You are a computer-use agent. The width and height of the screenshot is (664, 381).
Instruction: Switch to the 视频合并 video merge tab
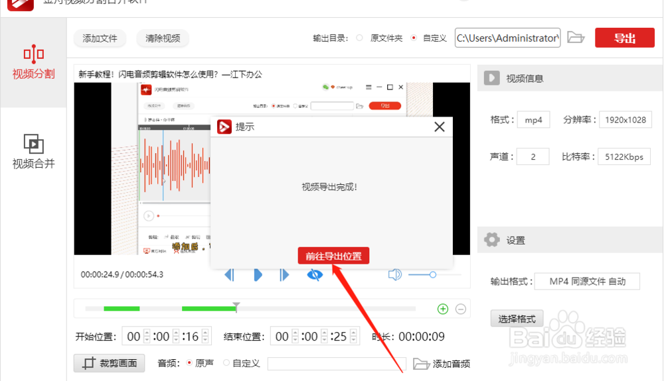(33, 152)
